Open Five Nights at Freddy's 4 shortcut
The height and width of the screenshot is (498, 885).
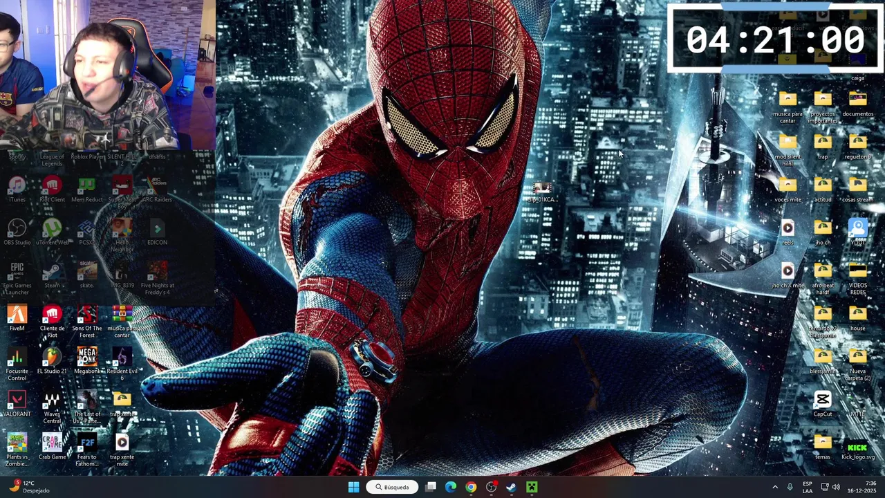(x=157, y=279)
